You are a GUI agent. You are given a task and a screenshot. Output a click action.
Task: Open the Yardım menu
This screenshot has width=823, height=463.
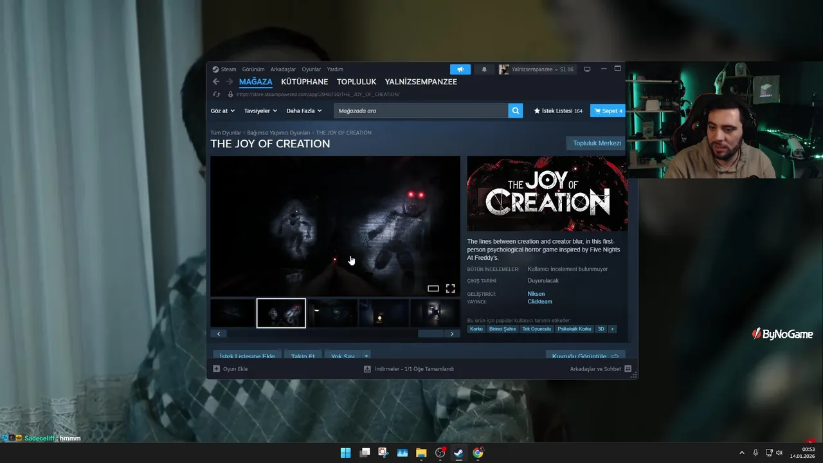pyautogui.click(x=335, y=69)
